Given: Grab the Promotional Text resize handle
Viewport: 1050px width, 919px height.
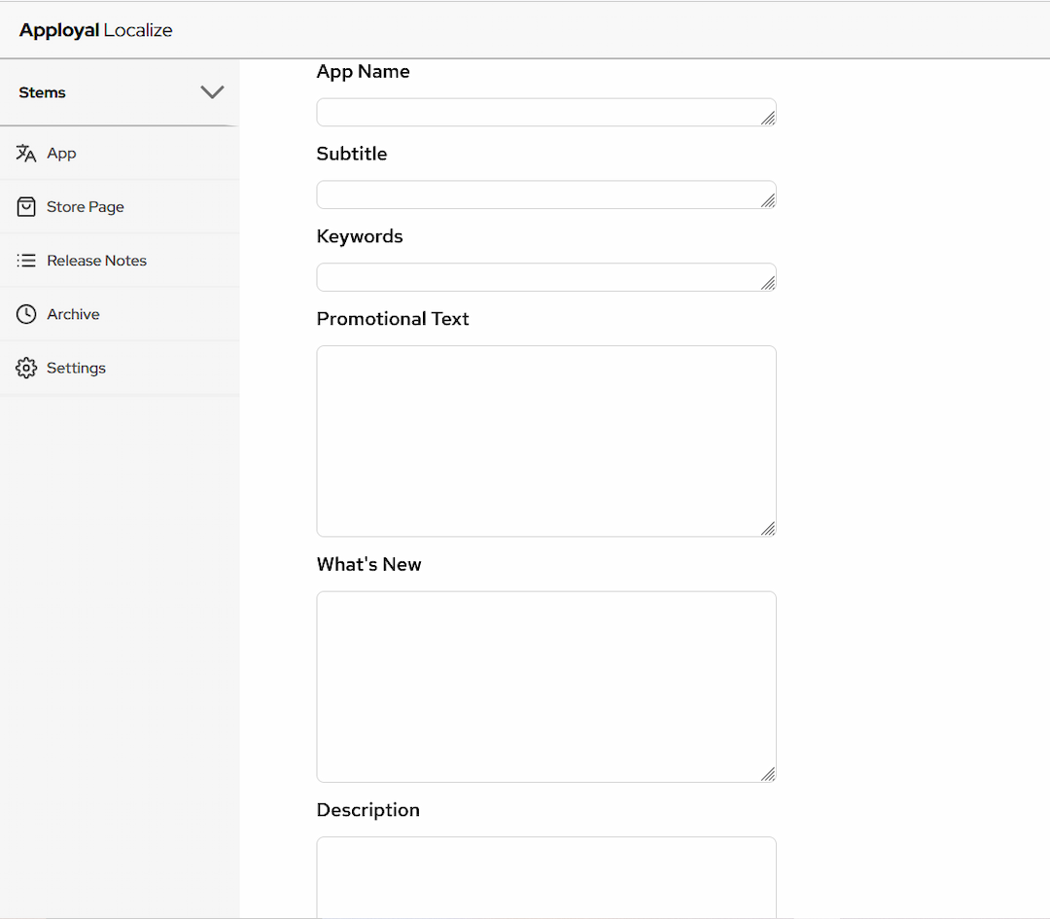Looking at the screenshot, I should pyautogui.click(x=768, y=529).
